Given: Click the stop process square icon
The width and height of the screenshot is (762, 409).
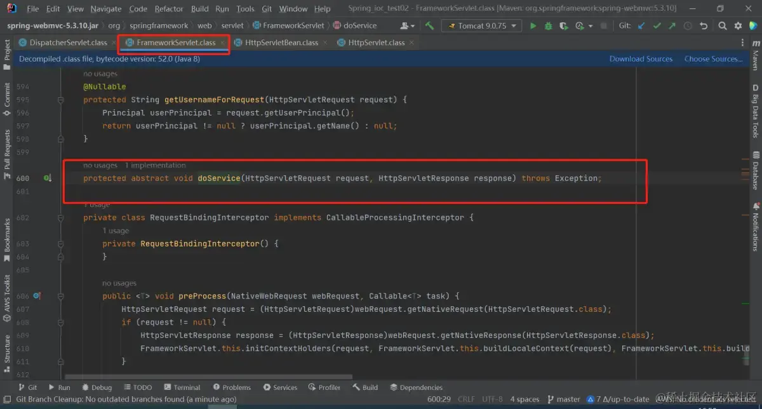Looking at the screenshot, I should click(x=603, y=26).
